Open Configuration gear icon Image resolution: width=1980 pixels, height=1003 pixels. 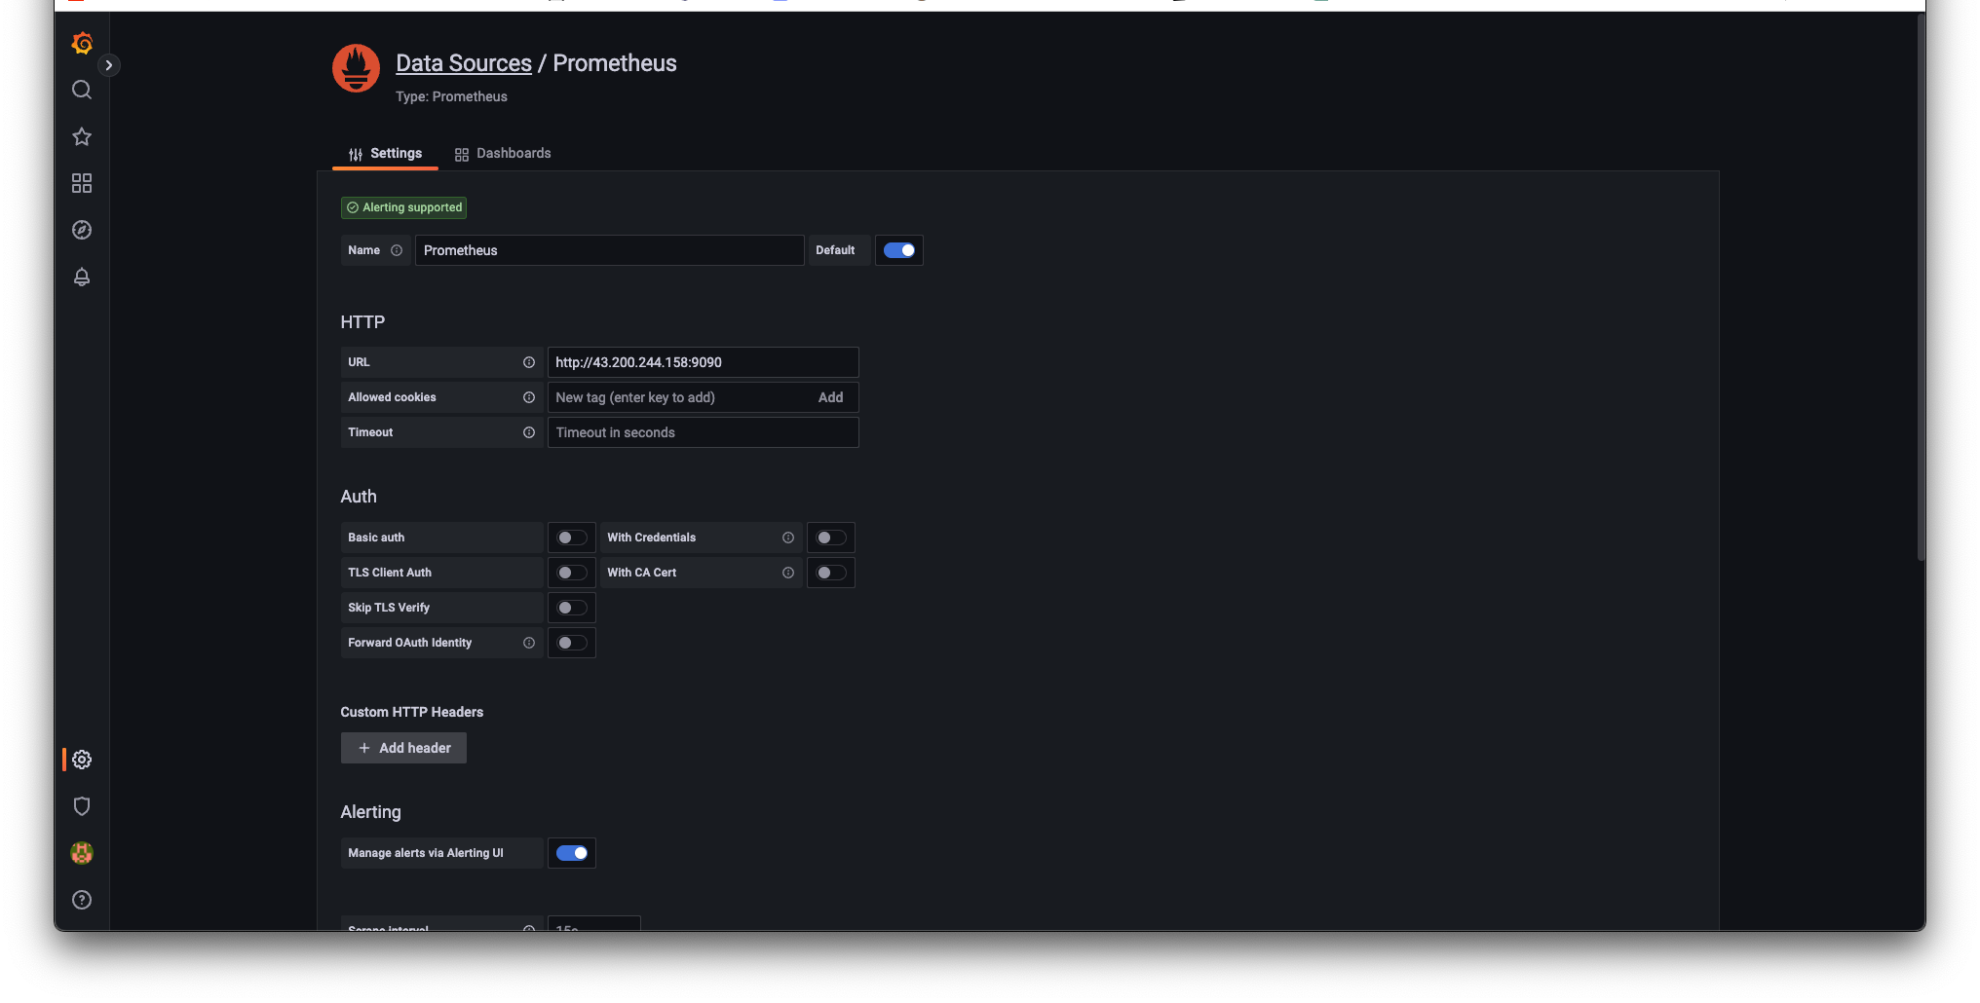[x=82, y=760]
